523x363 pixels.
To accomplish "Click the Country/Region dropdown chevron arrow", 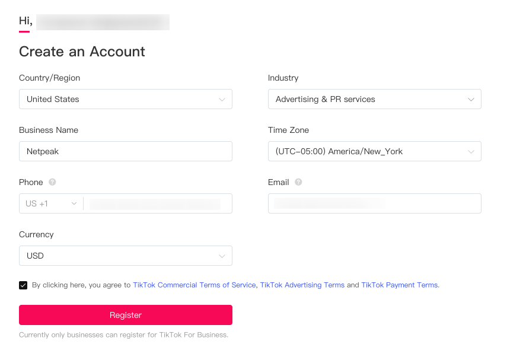I will [x=222, y=100].
